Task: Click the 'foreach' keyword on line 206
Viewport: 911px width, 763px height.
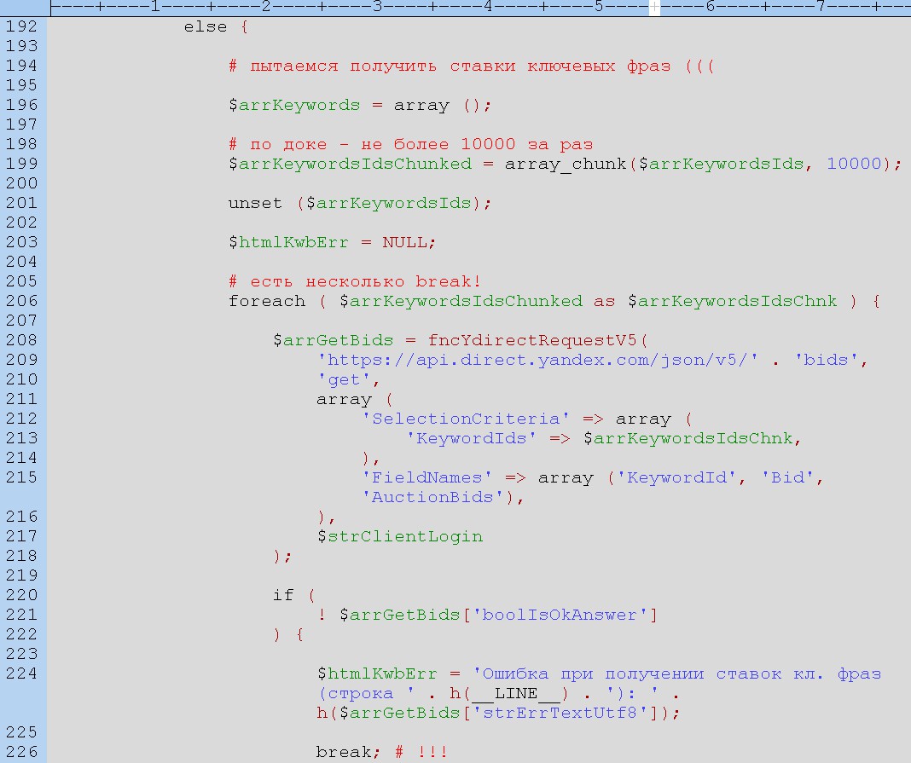Action: 267,302
